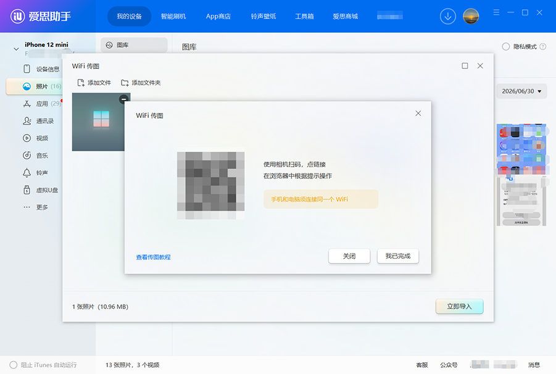Click the 音乐 note icon

(27, 156)
